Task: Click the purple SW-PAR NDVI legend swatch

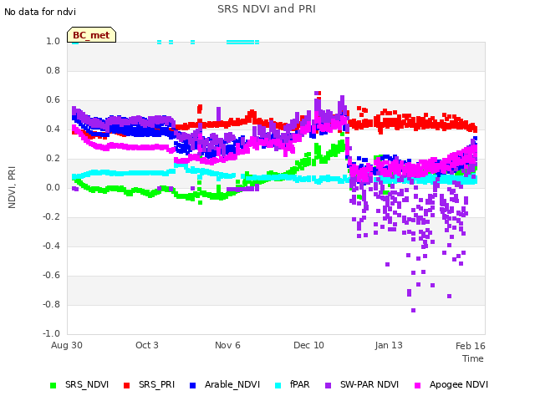Action: 328,385
